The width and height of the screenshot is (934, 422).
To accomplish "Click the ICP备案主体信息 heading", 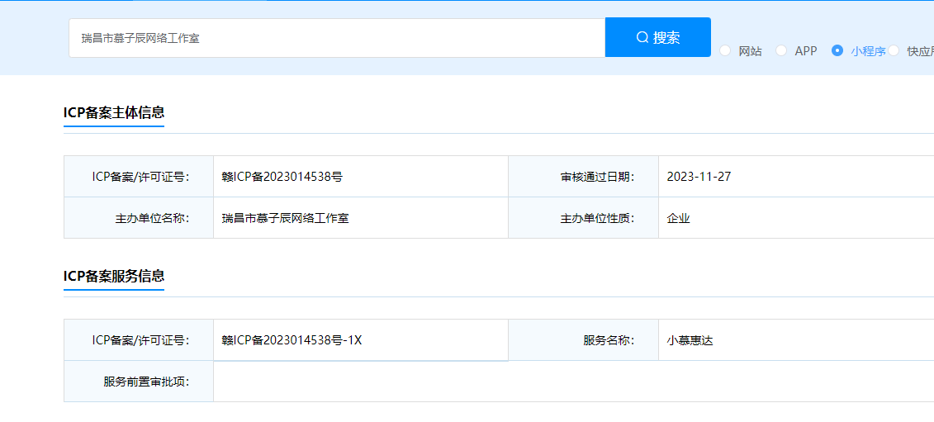I will point(114,112).
